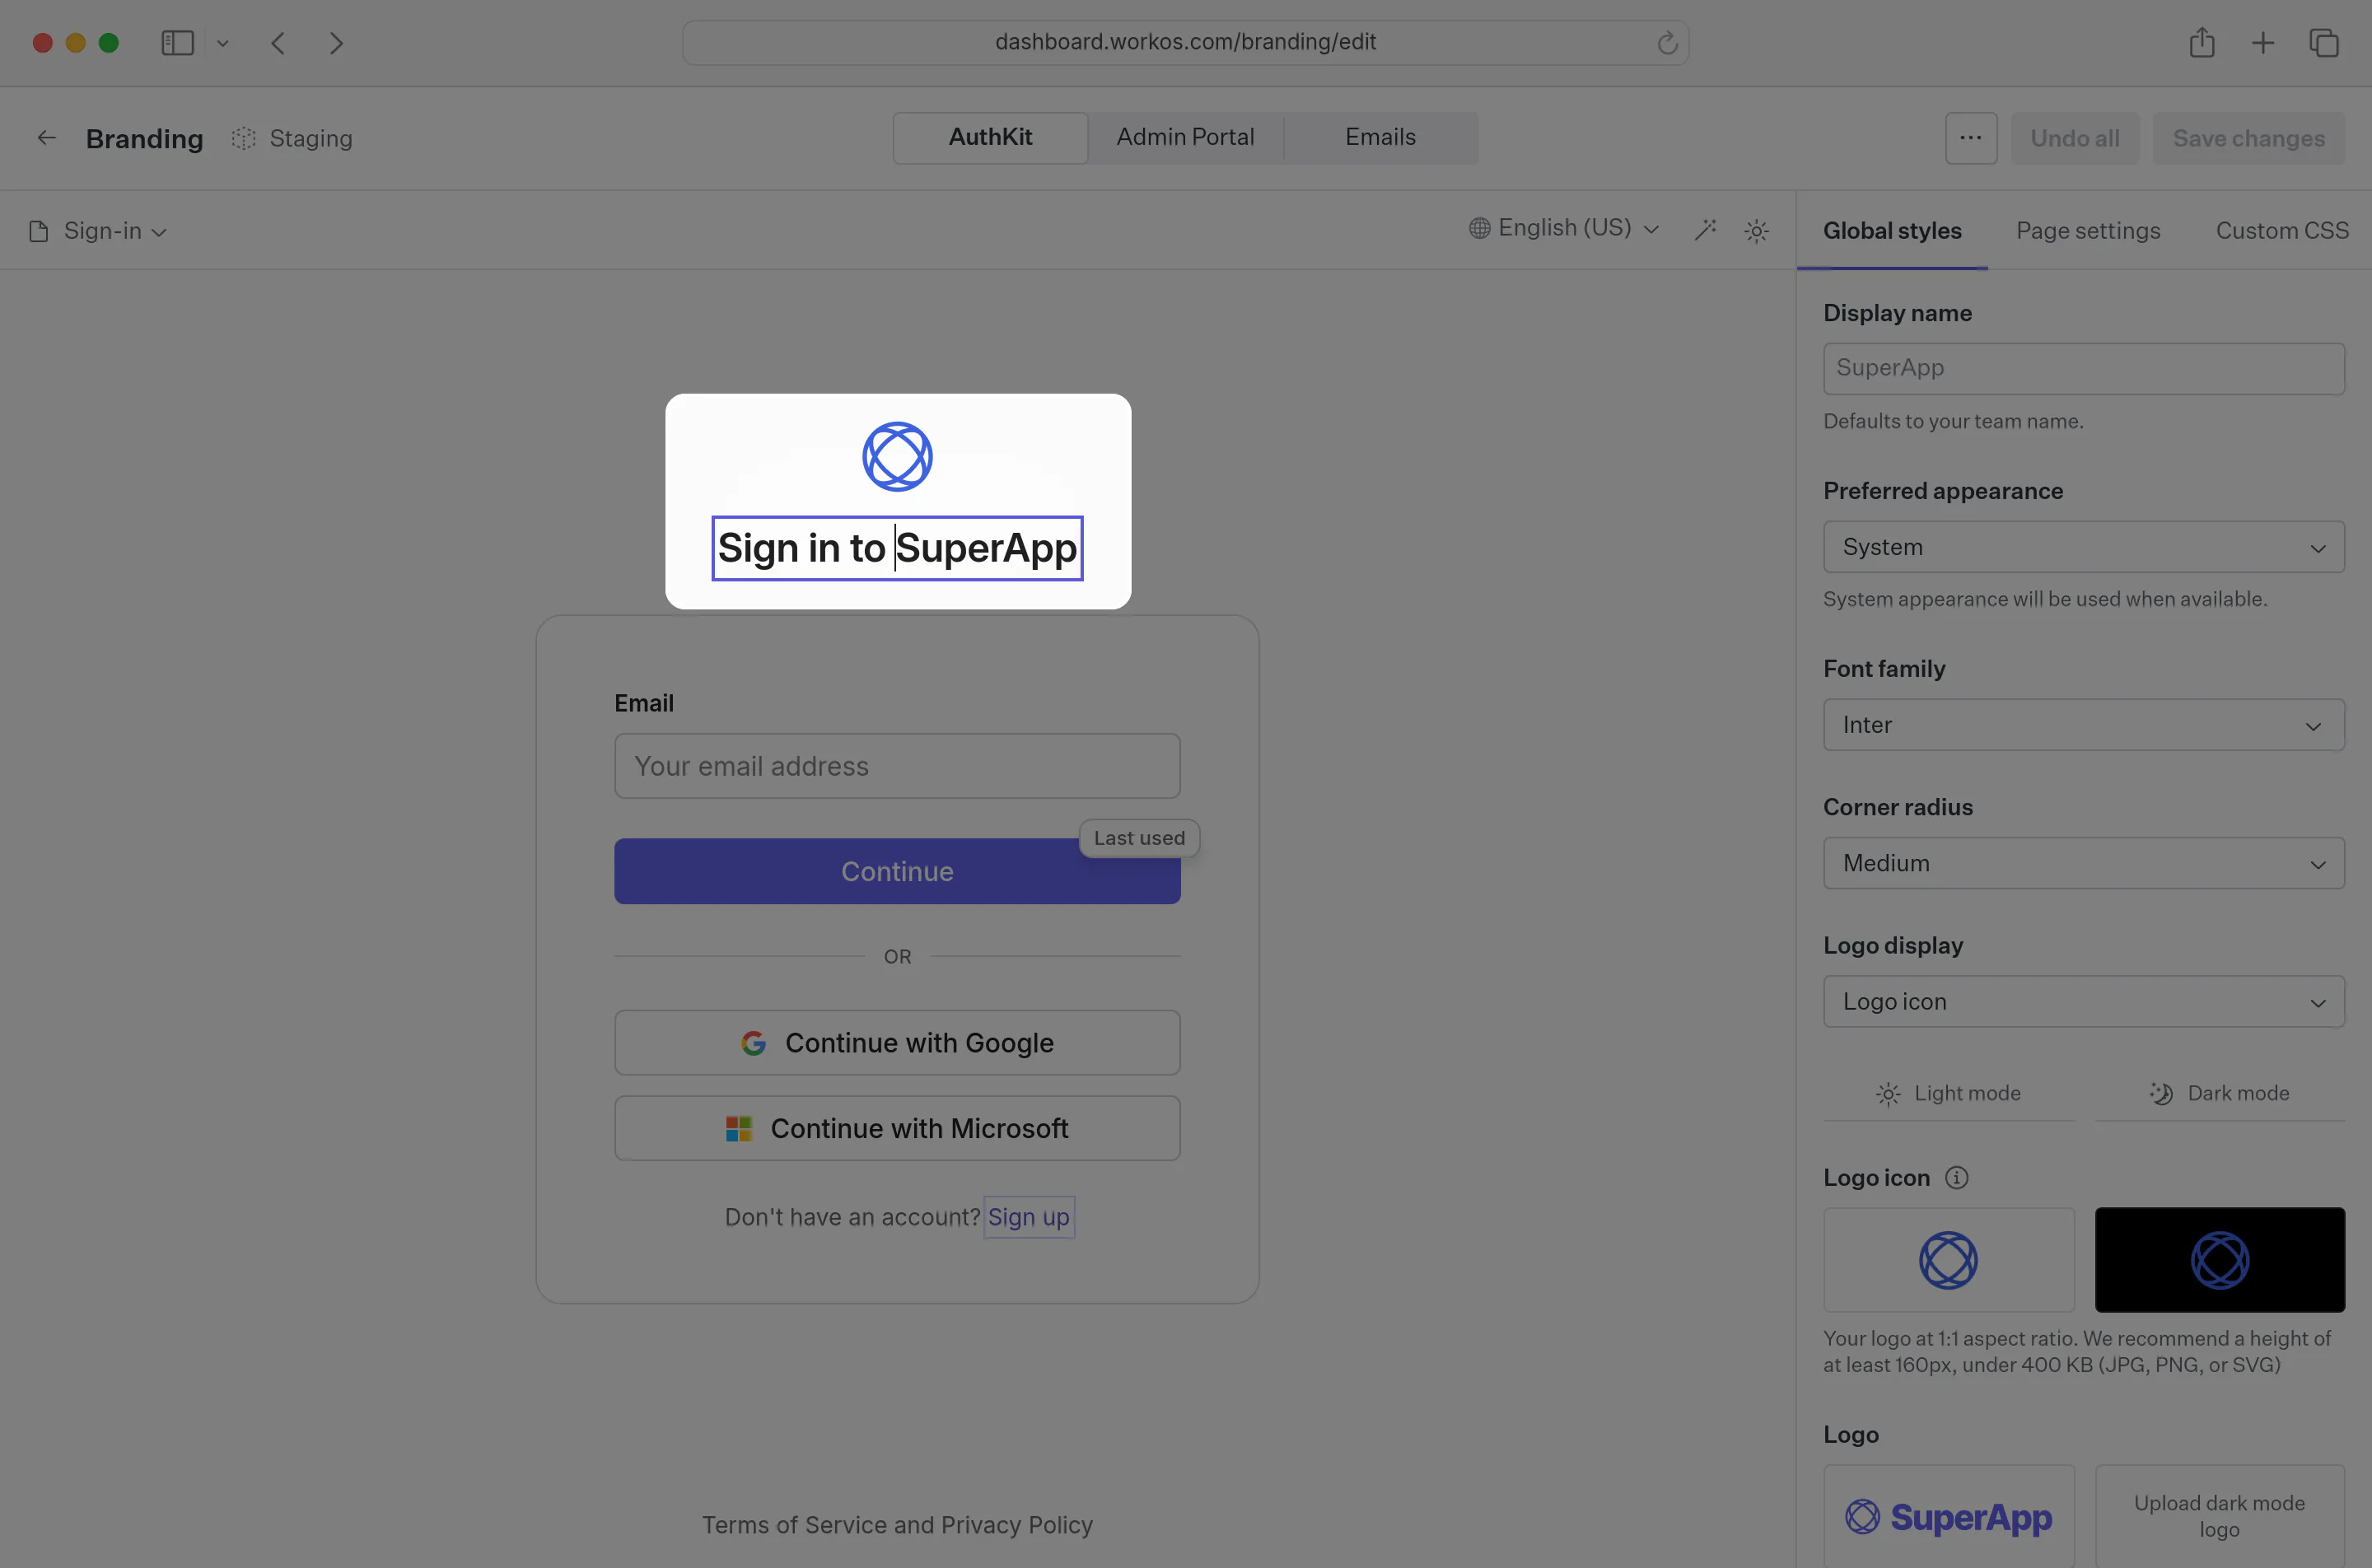Click the Last used badge
This screenshot has width=2372, height=1568.
point(1139,838)
